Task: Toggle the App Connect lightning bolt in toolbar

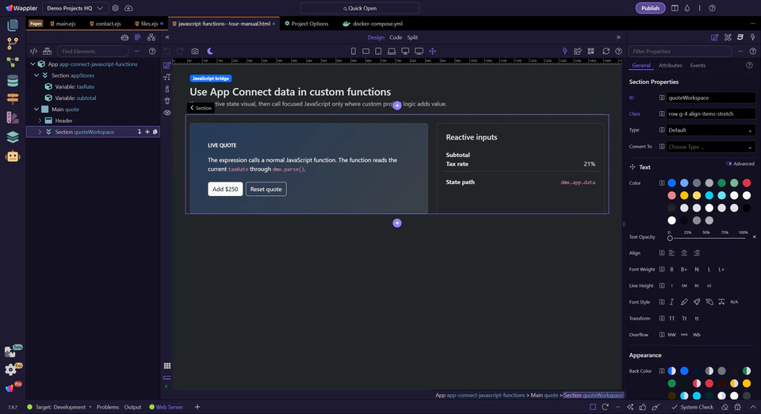Action: 564,51
